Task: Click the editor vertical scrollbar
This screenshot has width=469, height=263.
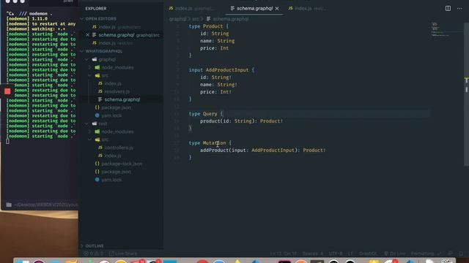Action: click(x=466, y=94)
